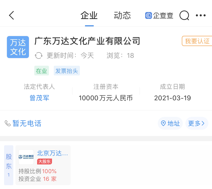Screen dimensions: 212x189
Task: Tap registered capital 10000万元人民币
Action: (x=106, y=98)
